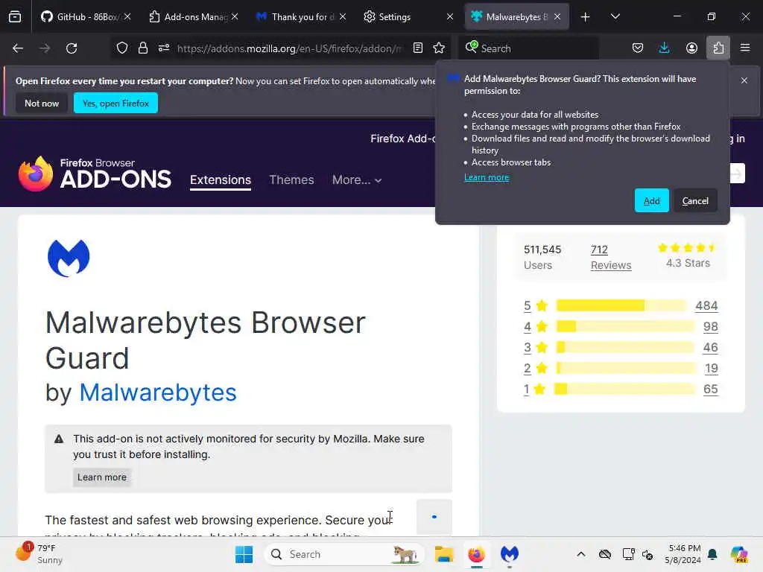Screen dimensions: 763x572
Task: Open 1 star reviews bar
Action: [625, 389]
